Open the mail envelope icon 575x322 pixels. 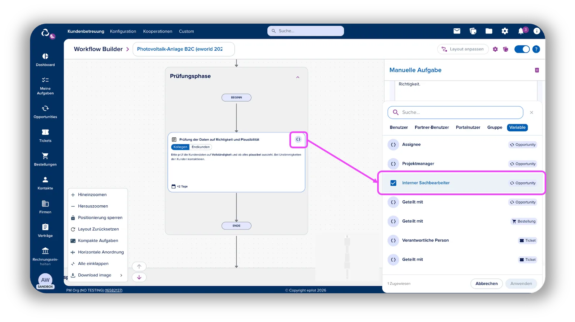pyautogui.click(x=457, y=31)
